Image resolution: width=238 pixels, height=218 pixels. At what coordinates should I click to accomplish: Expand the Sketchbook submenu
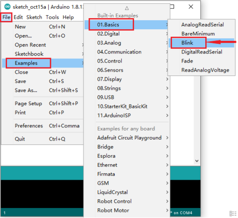pyautogui.click(x=43, y=54)
